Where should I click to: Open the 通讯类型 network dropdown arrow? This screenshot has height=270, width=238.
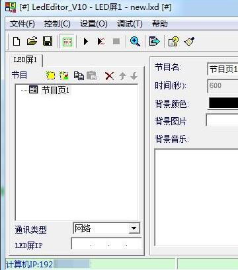134,228
